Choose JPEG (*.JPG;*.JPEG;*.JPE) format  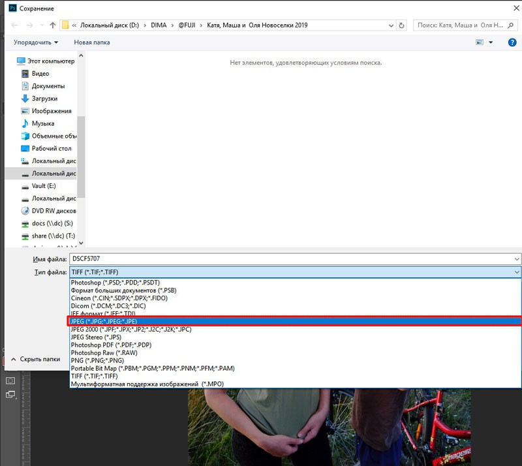295,322
